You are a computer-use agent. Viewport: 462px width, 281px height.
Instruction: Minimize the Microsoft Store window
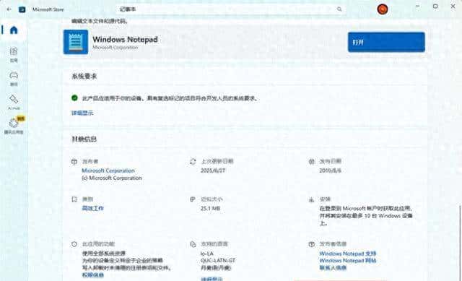click(418, 7)
